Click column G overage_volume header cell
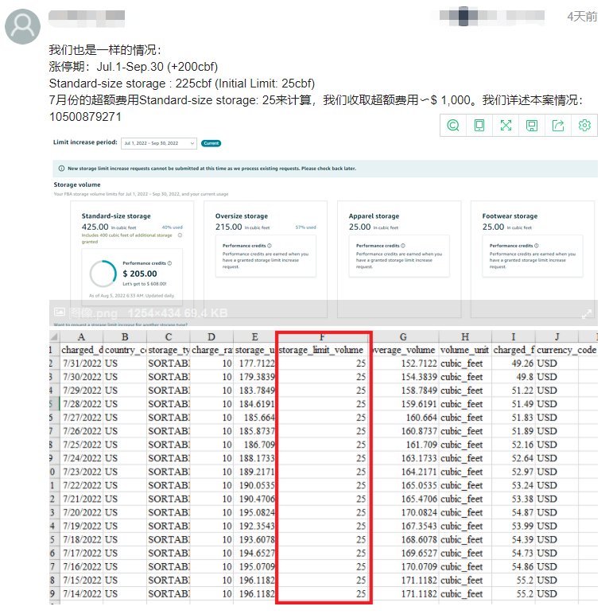 pos(404,350)
